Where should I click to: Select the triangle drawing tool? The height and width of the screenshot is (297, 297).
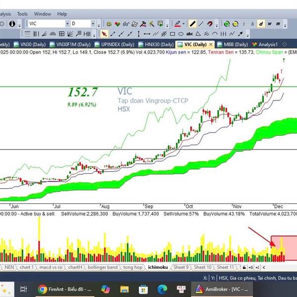198,34
